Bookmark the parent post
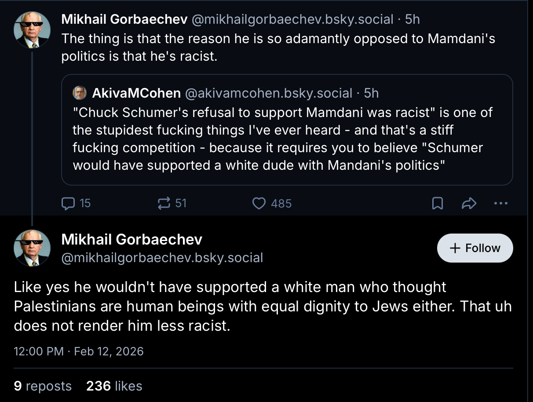This screenshot has width=533, height=402. pyautogui.click(x=438, y=203)
